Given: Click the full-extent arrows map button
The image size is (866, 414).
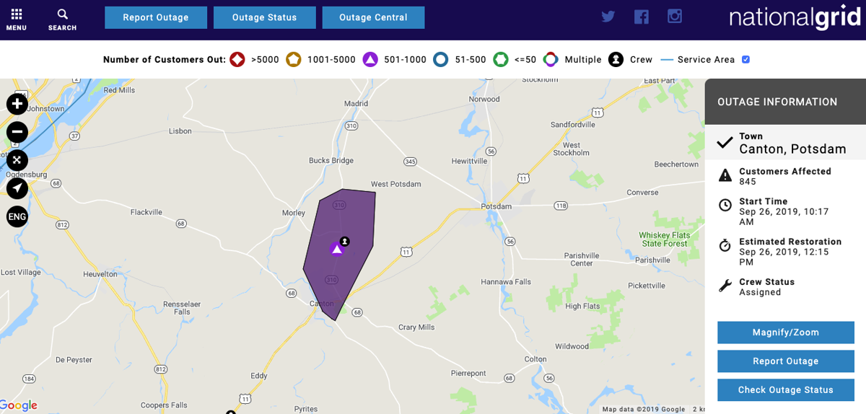Looking at the screenshot, I should tap(17, 160).
